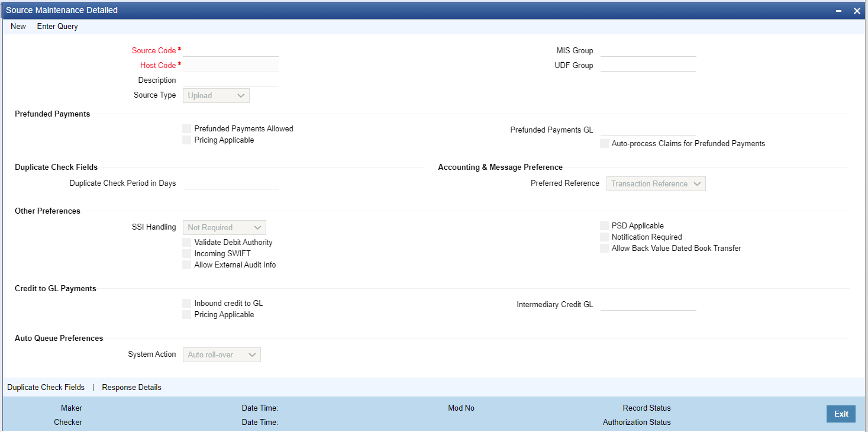Open the Response Details link
This screenshot has height=432, width=868.
(x=131, y=388)
